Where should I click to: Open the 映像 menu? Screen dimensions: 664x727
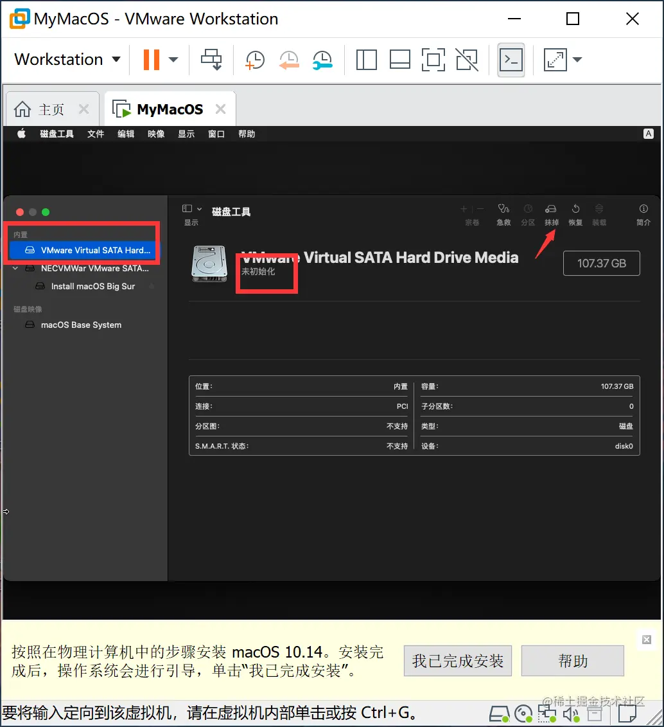(156, 134)
